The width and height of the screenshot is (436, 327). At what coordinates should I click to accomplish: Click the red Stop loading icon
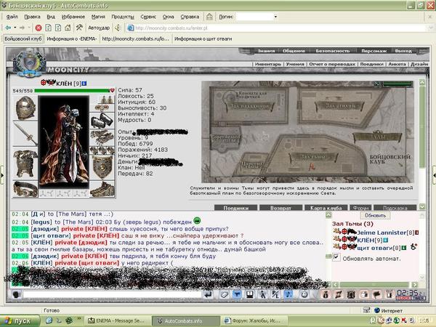click(x=39, y=28)
